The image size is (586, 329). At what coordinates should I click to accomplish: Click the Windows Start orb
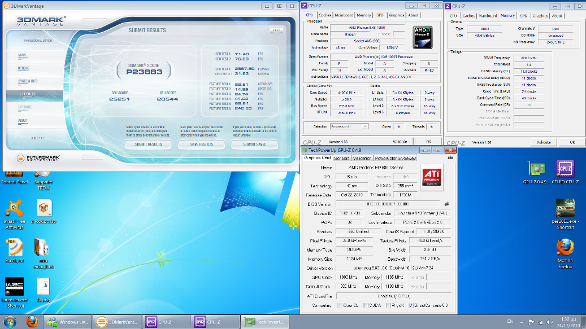click(10, 322)
